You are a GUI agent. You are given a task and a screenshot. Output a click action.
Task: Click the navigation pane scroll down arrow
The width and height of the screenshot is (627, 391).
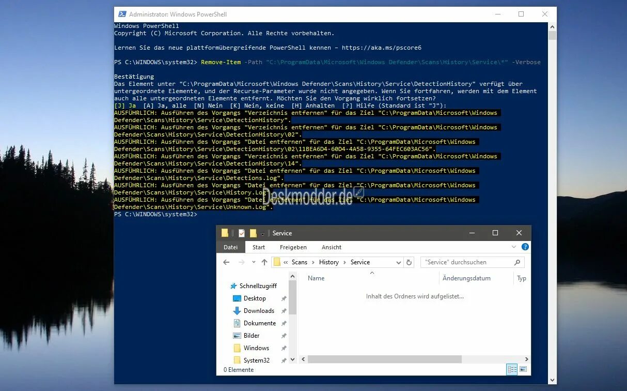pyautogui.click(x=293, y=359)
